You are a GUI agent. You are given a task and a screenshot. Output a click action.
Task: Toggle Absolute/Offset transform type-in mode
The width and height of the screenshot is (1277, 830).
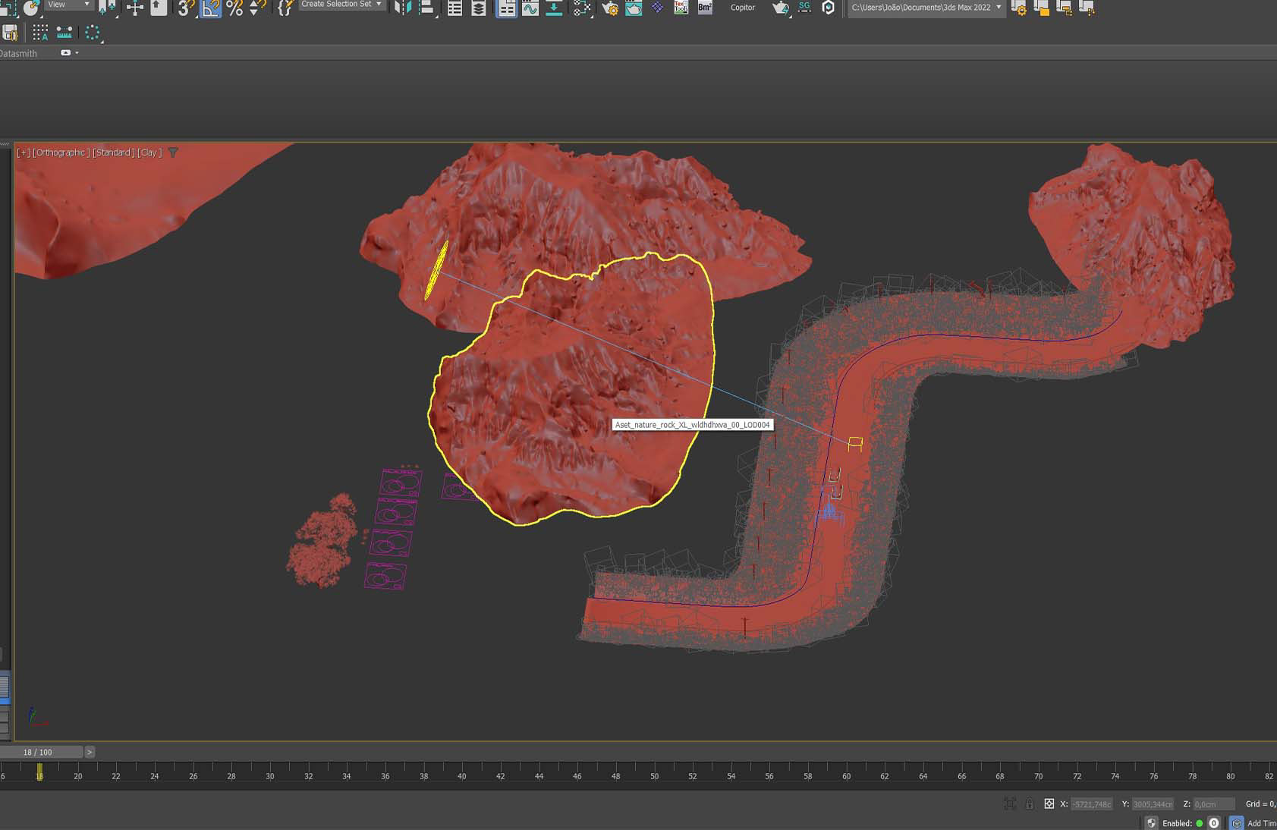pyautogui.click(x=1049, y=803)
